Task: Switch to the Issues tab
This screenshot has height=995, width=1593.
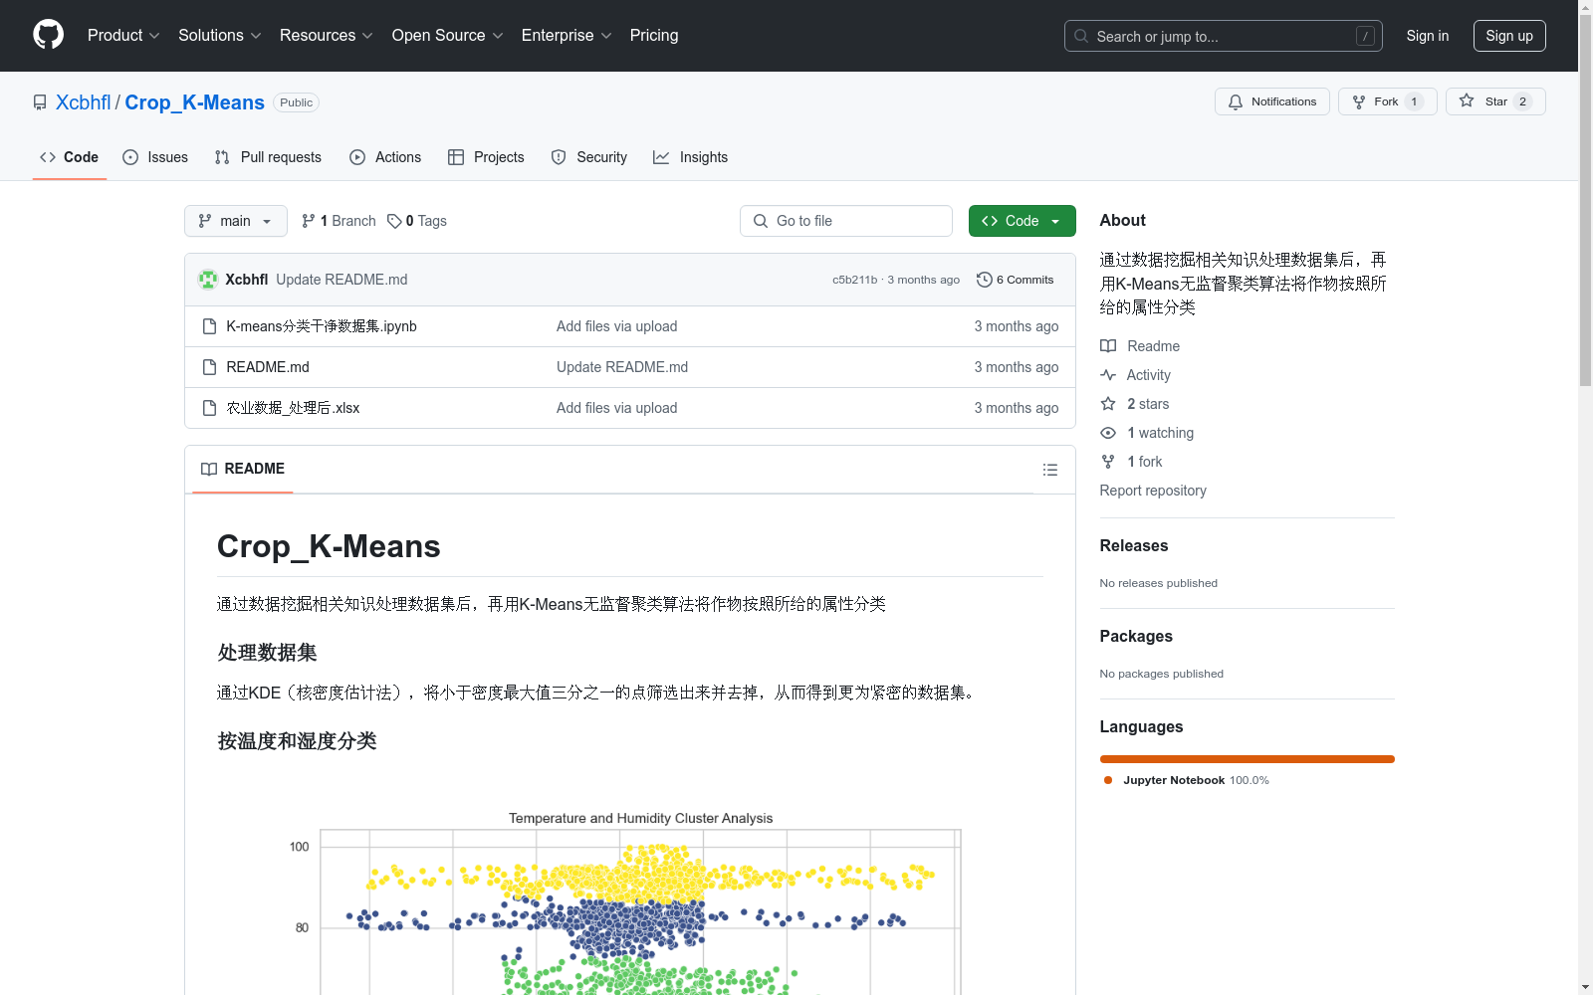Action: coord(155,157)
